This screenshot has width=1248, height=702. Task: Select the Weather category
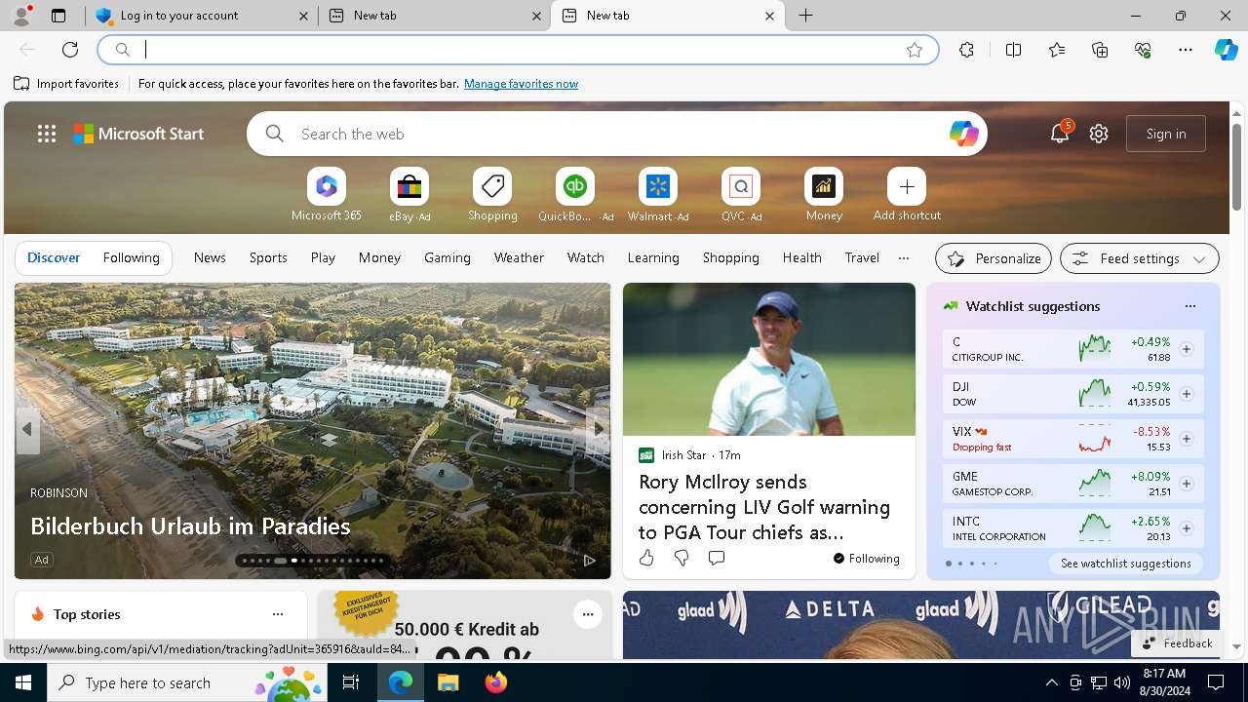click(519, 258)
